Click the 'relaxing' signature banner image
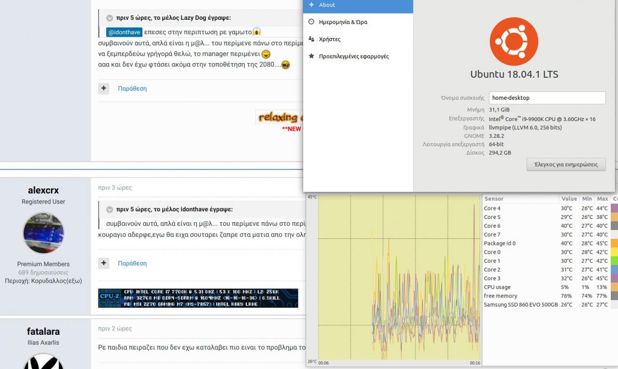 pyautogui.click(x=279, y=117)
